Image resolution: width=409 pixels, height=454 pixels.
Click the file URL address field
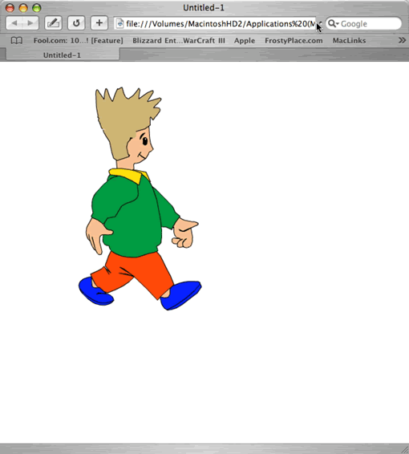[217, 23]
